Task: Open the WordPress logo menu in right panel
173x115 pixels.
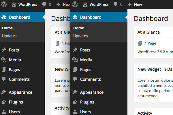Action: click(75, 4)
